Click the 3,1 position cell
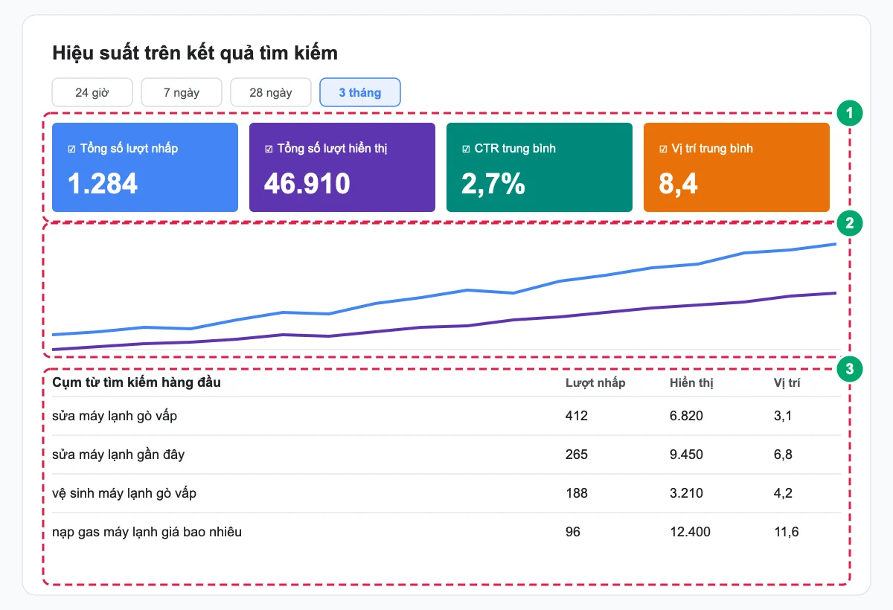893x610 pixels. pos(783,416)
